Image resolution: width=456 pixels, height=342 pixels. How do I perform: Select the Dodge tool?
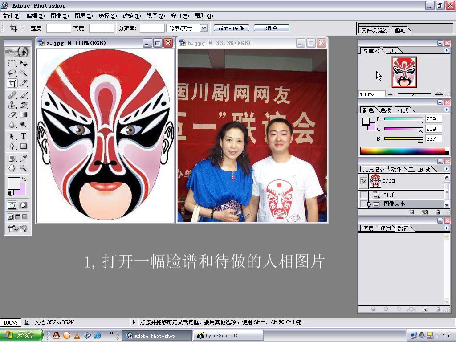coord(24,125)
